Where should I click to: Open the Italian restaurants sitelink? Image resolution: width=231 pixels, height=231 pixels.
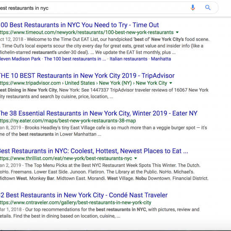click(129, 59)
